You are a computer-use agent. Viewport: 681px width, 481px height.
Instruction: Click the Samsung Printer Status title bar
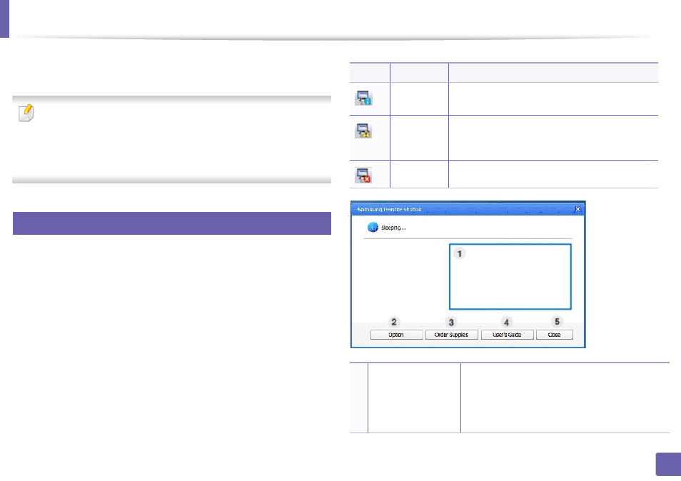tap(468, 209)
